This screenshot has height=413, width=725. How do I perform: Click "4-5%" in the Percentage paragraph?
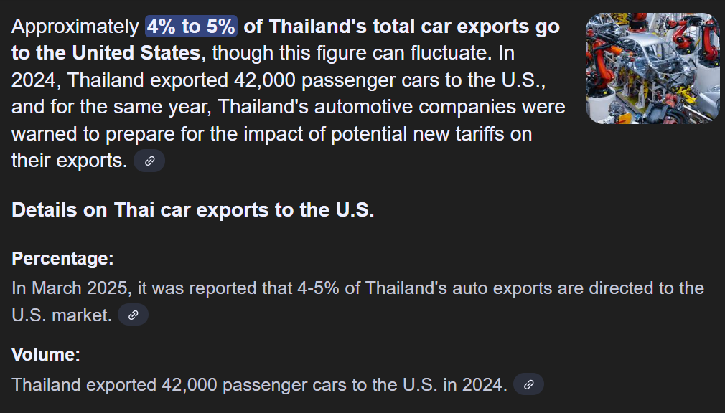click(317, 288)
